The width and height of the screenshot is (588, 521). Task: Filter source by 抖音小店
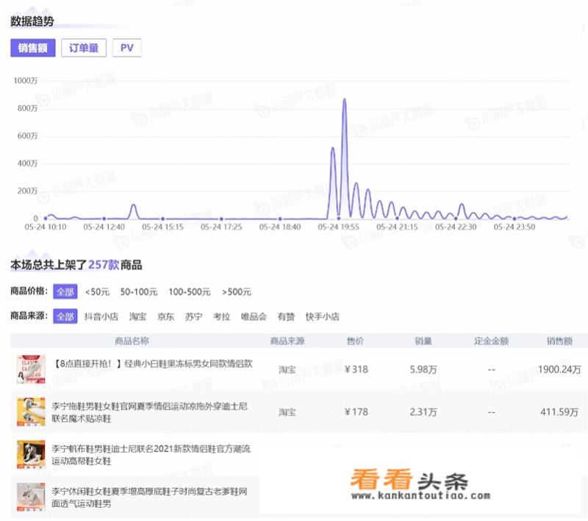pos(101,316)
